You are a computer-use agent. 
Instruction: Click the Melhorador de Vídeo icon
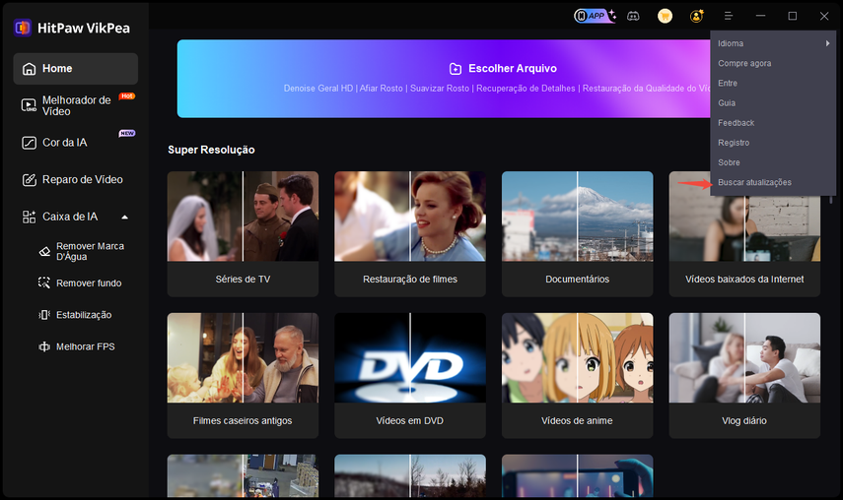tap(29, 105)
